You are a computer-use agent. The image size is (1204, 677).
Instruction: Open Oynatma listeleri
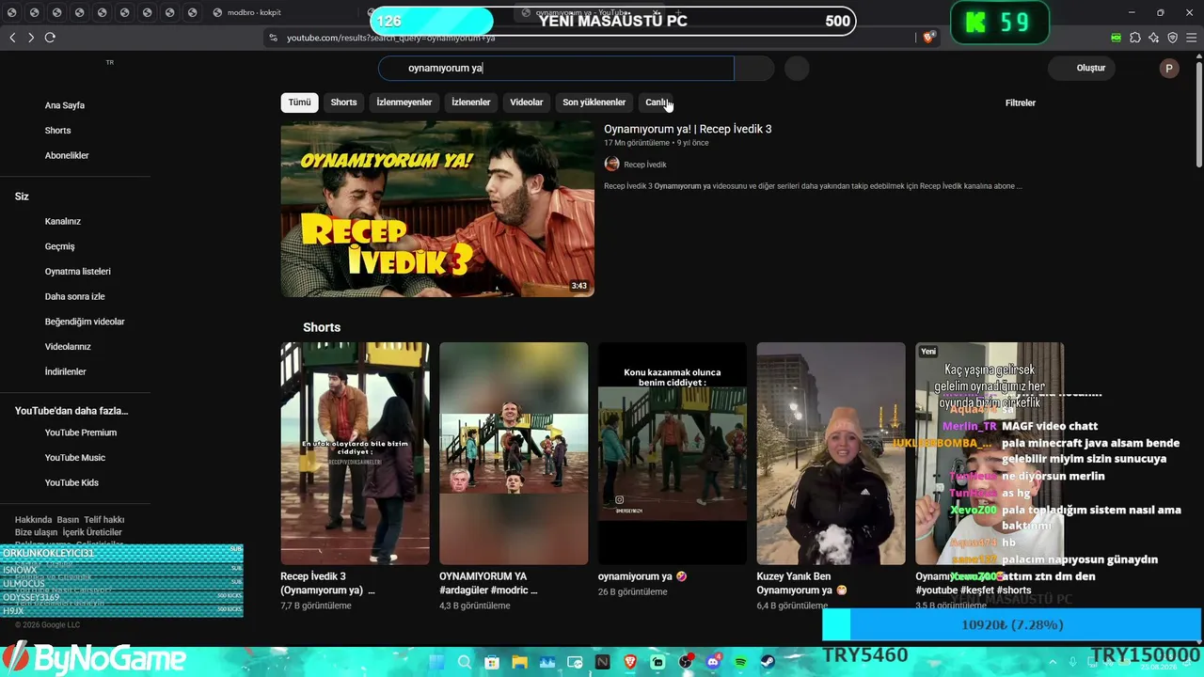(78, 272)
